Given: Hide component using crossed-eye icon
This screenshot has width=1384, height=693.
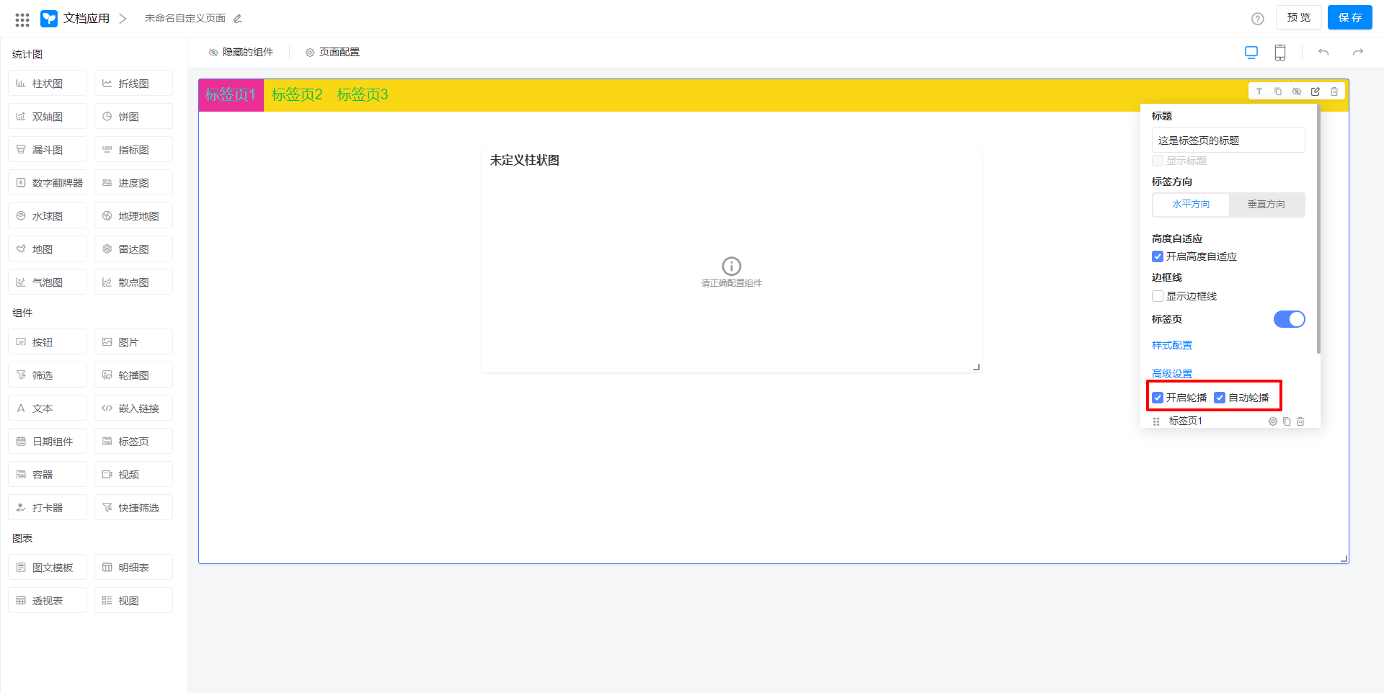Looking at the screenshot, I should pos(1297,91).
